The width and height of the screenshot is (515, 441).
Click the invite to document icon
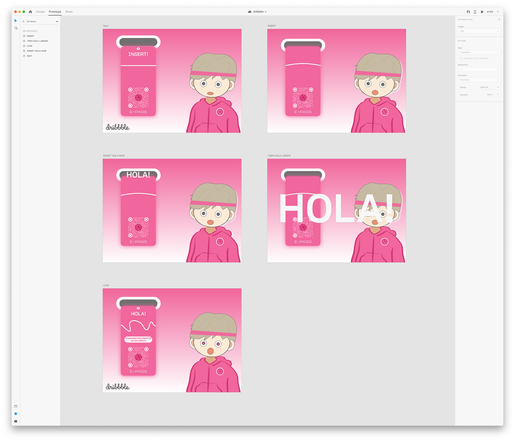pos(468,12)
